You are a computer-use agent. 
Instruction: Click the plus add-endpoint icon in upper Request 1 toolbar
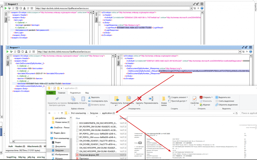[x=198, y=8]
